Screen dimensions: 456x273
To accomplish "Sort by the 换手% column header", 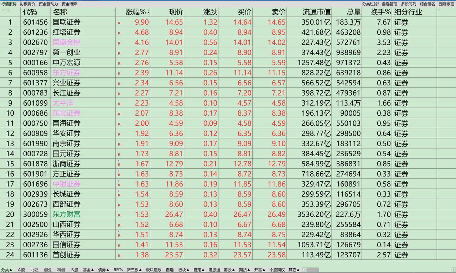I will 380,12.
